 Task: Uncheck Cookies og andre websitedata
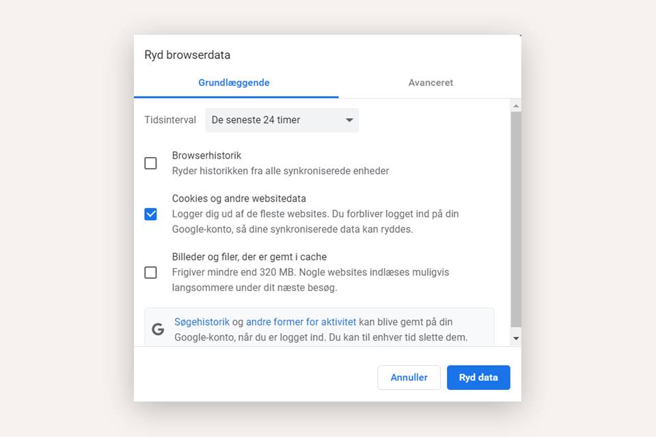click(150, 214)
